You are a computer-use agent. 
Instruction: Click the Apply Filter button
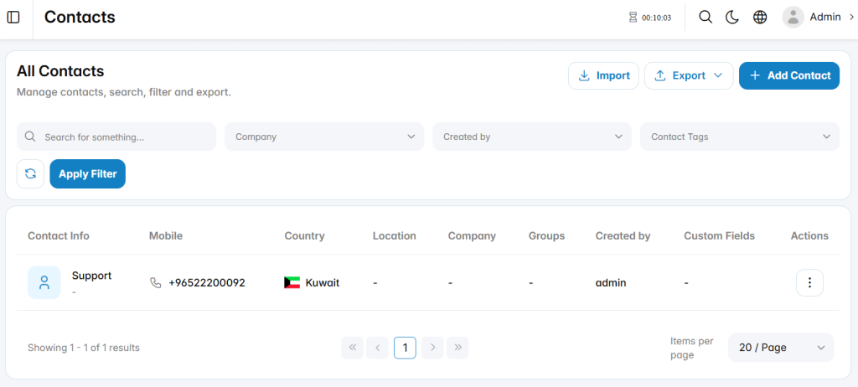[x=87, y=174]
